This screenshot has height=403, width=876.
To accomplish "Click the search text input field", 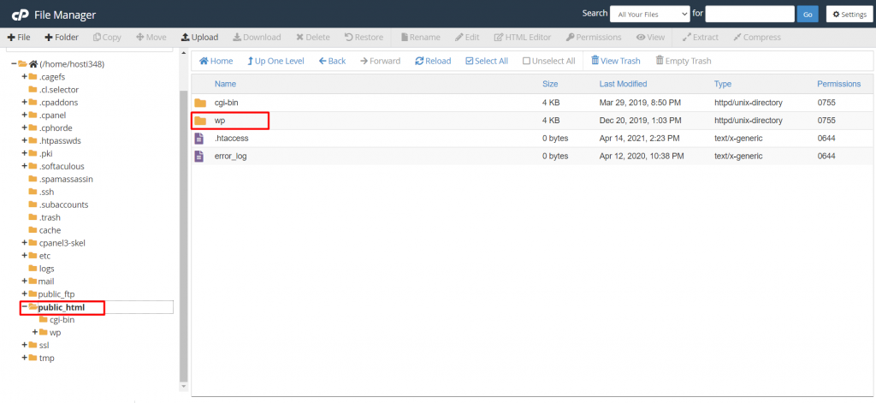I will click(x=749, y=14).
